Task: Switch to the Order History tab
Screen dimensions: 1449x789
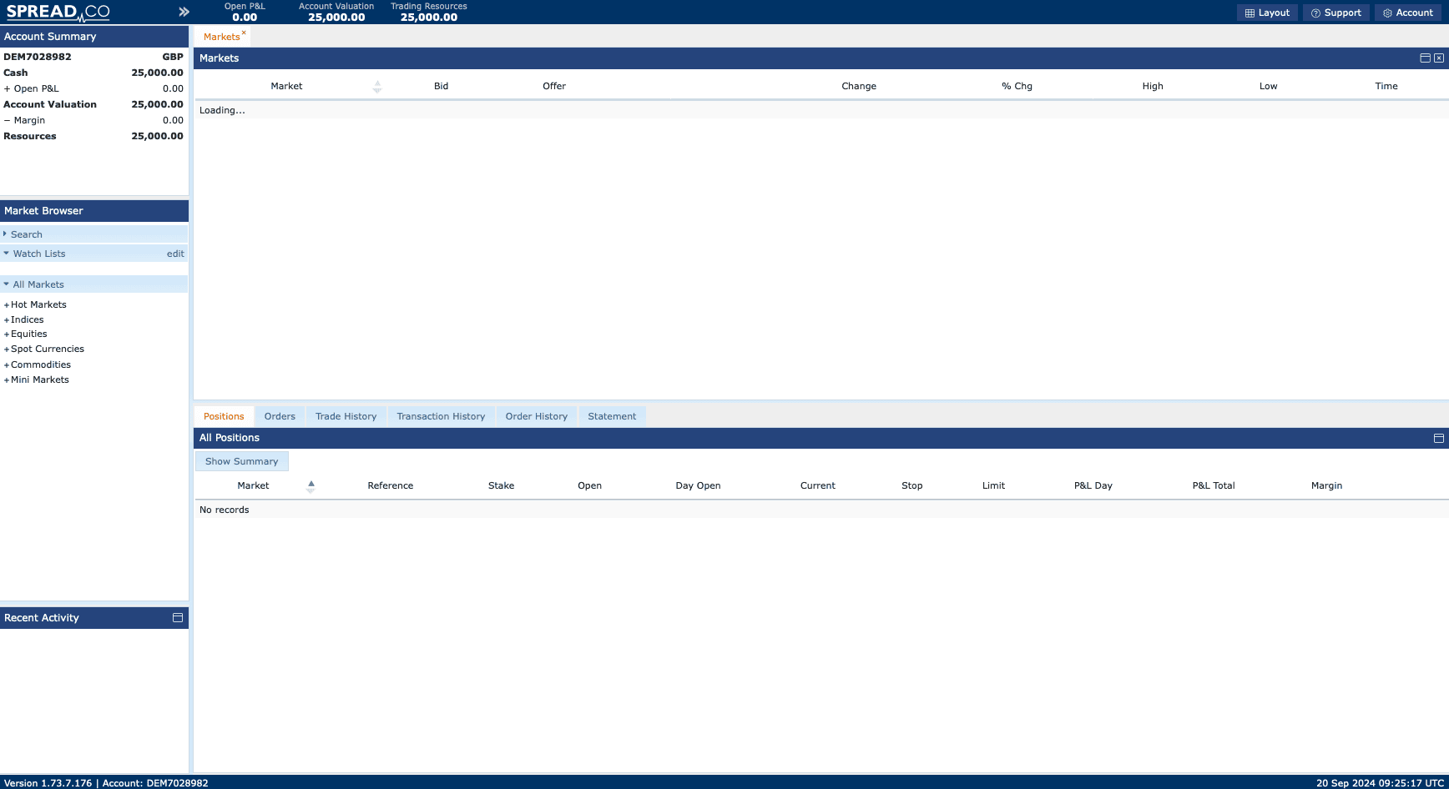Action: click(x=536, y=416)
